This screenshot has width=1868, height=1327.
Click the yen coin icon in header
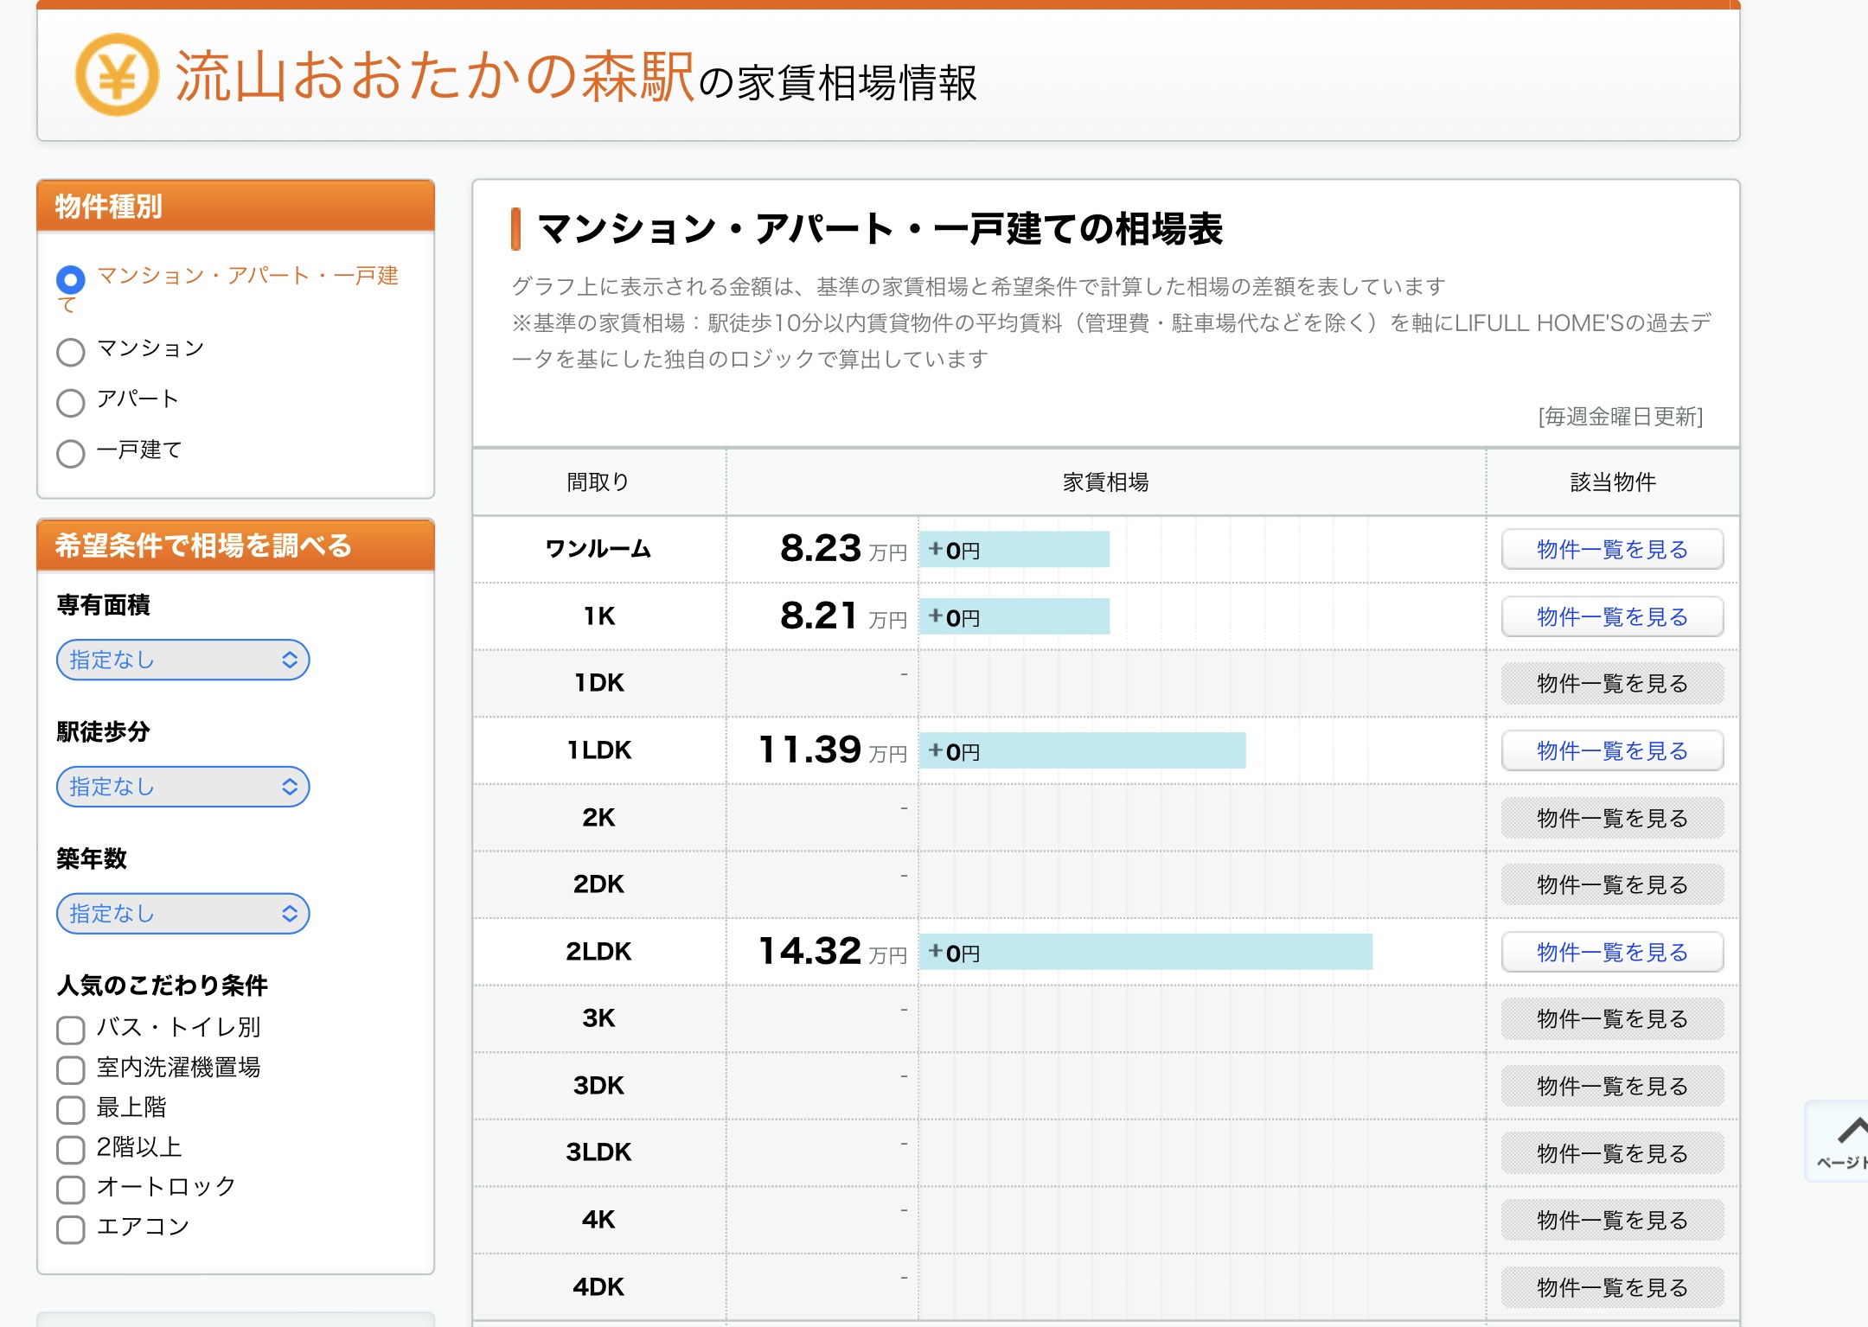117,75
